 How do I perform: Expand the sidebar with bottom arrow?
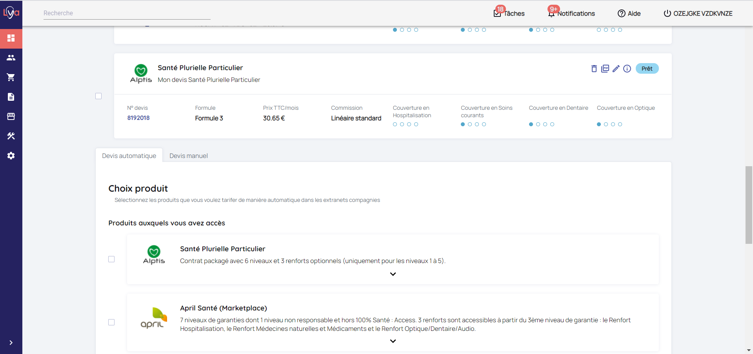11,343
